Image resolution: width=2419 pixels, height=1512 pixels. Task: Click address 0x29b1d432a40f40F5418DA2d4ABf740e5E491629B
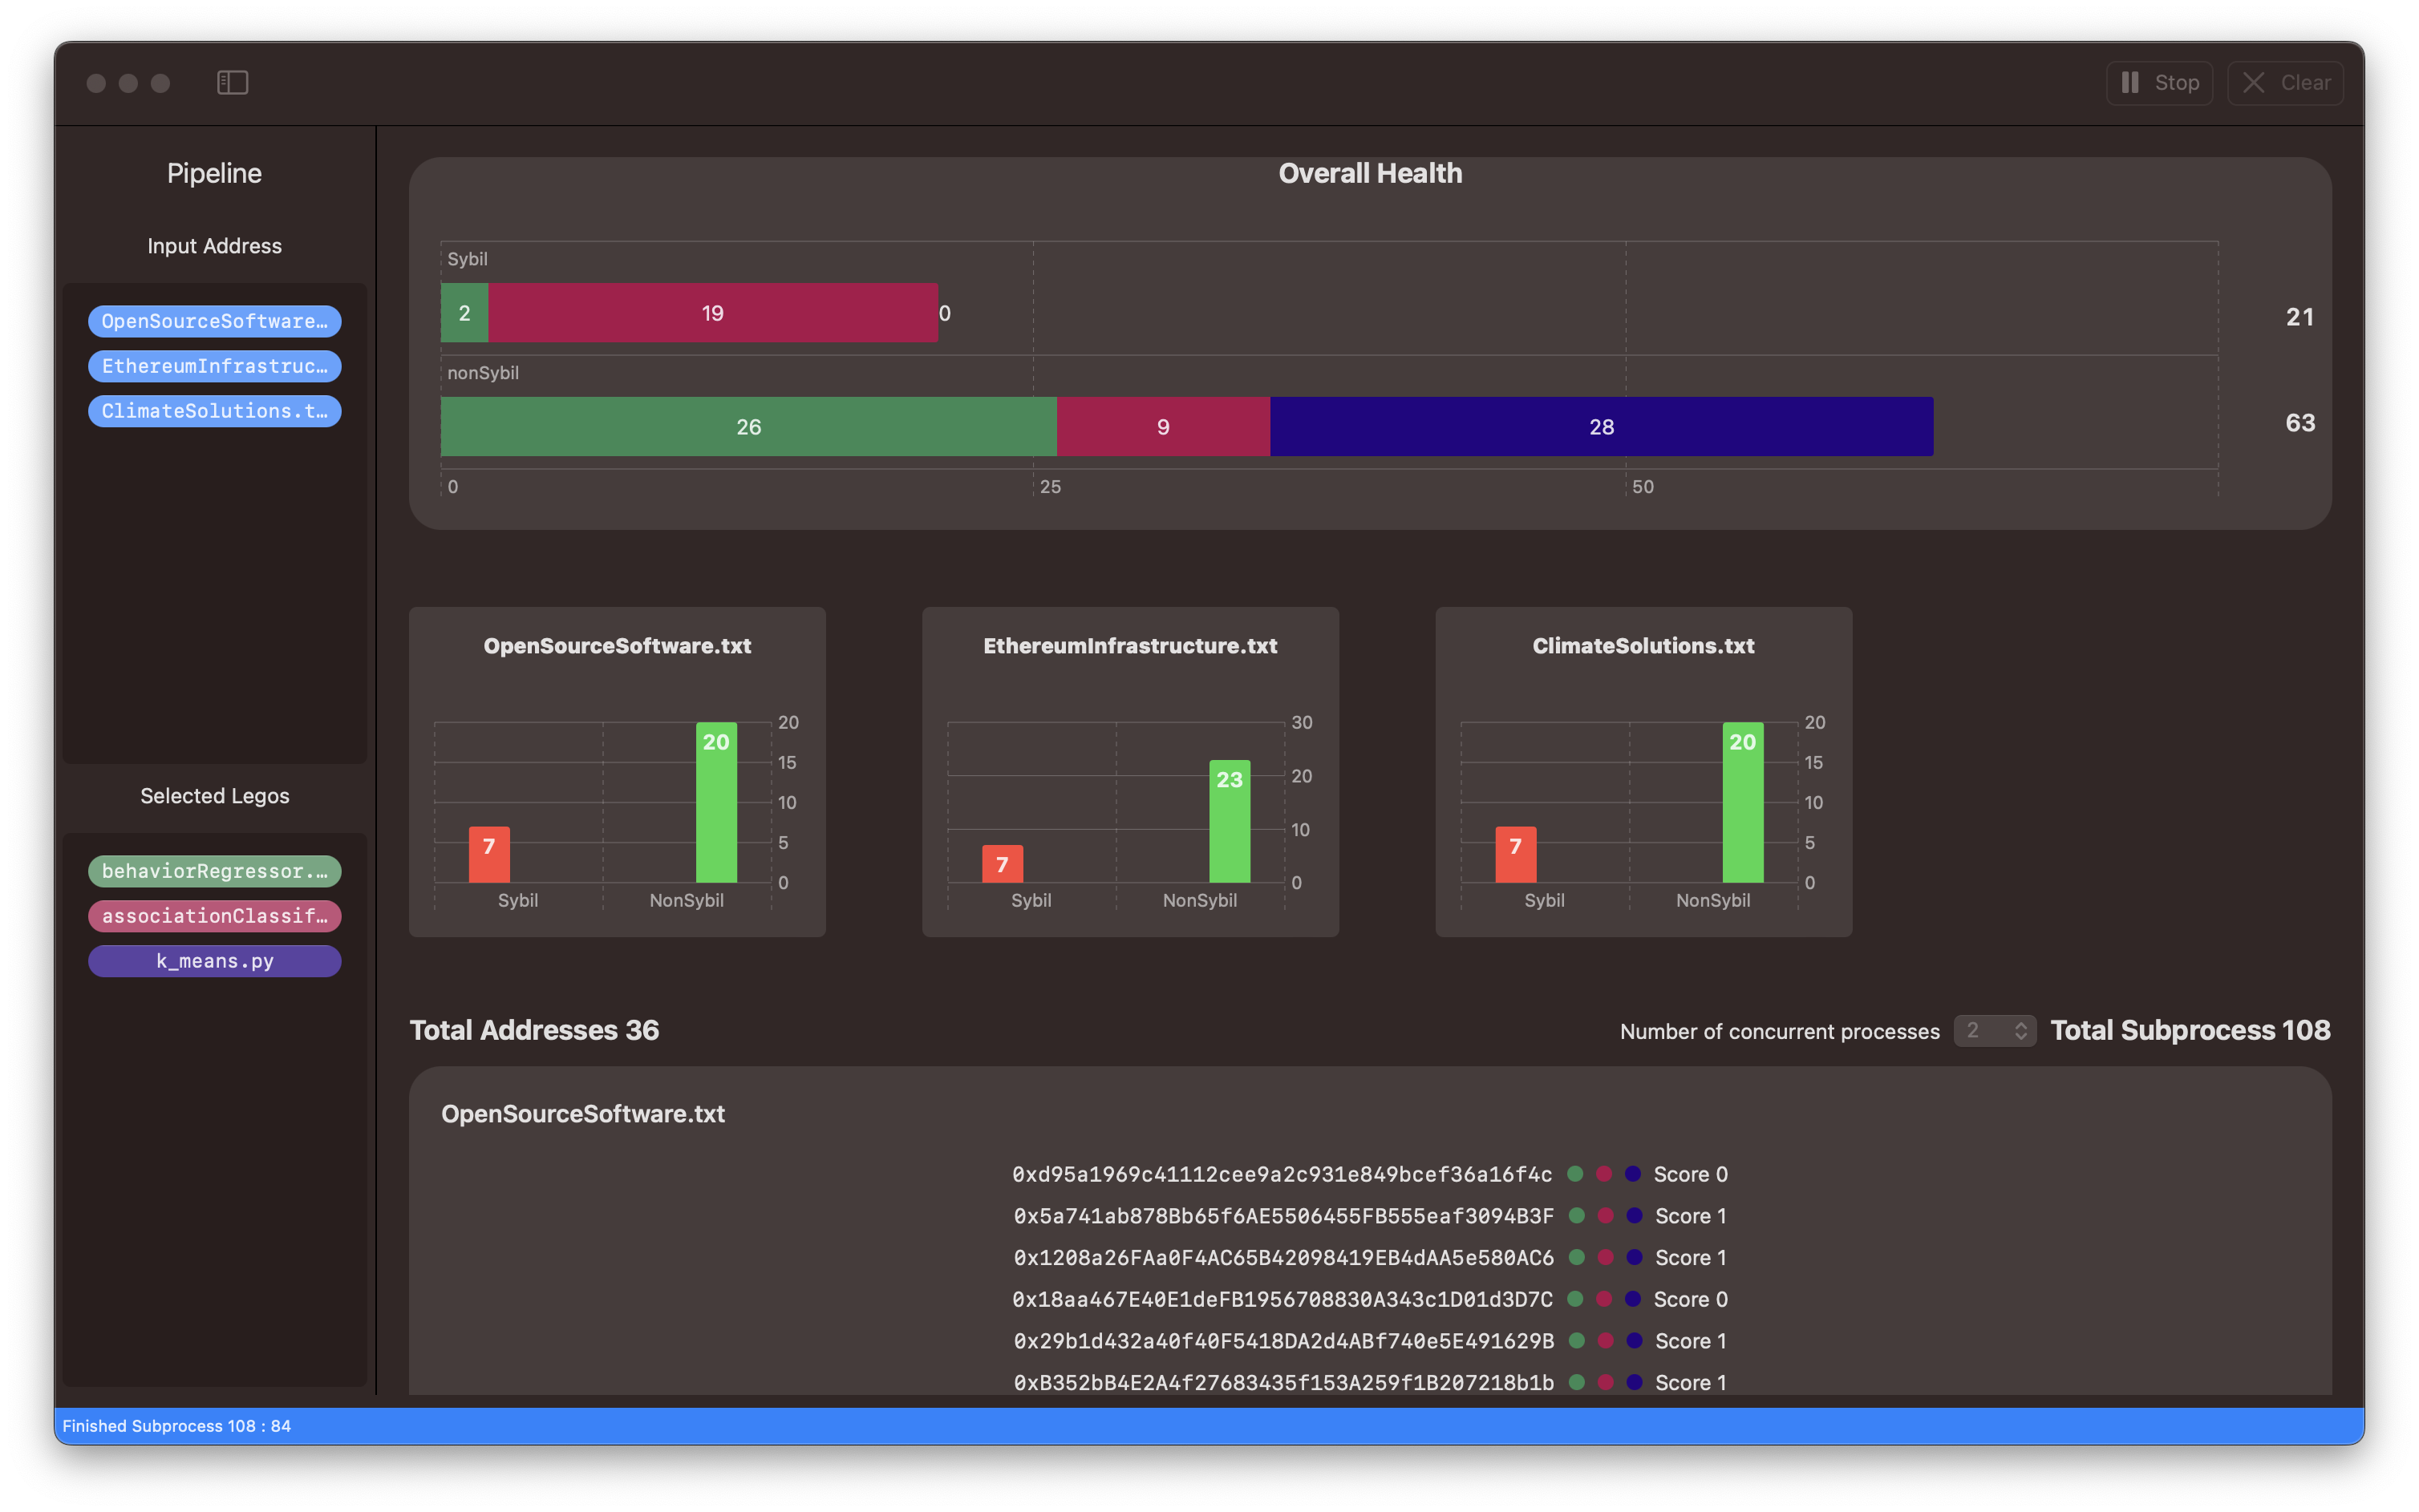(1283, 1341)
